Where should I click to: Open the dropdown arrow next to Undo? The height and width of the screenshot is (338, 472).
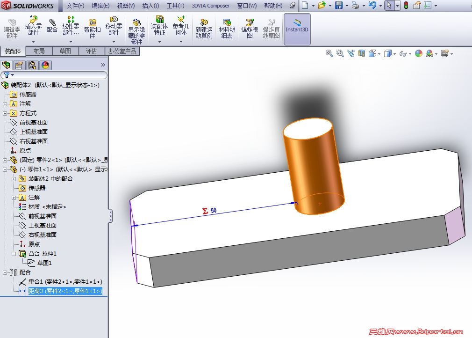coord(380,6)
